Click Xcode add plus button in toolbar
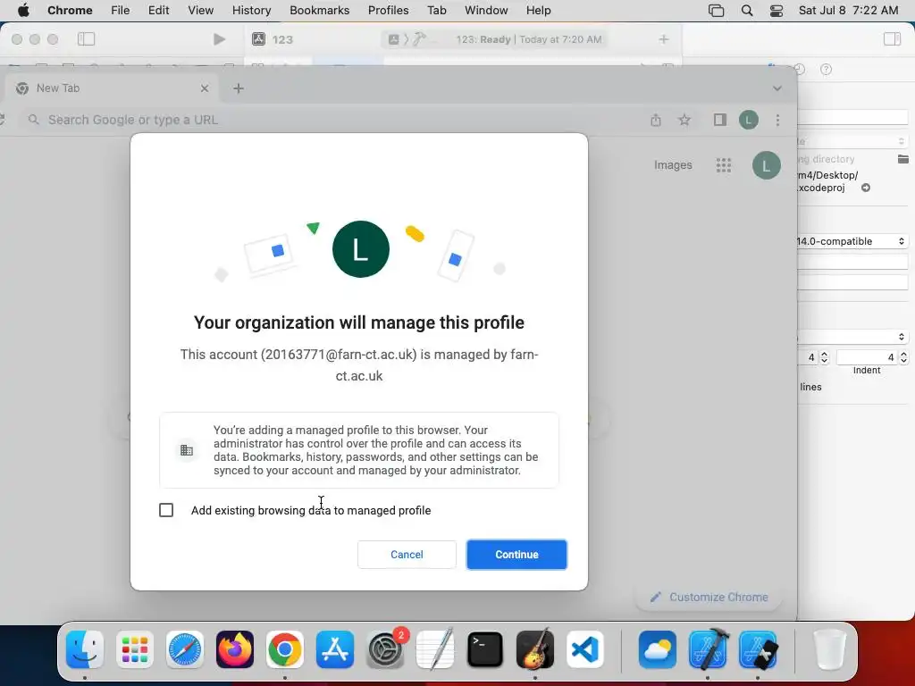Image resolution: width=915 pixels, height=686 pixels. (664, 39)
